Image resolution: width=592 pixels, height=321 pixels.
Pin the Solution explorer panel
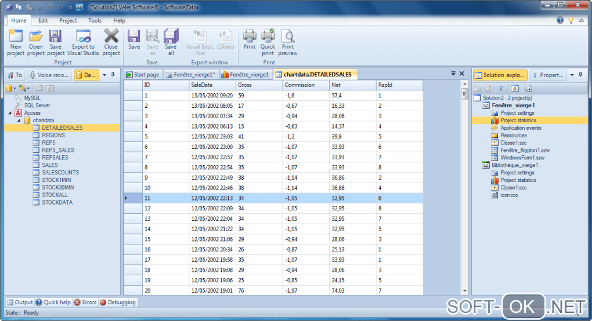tap(580, 75)
